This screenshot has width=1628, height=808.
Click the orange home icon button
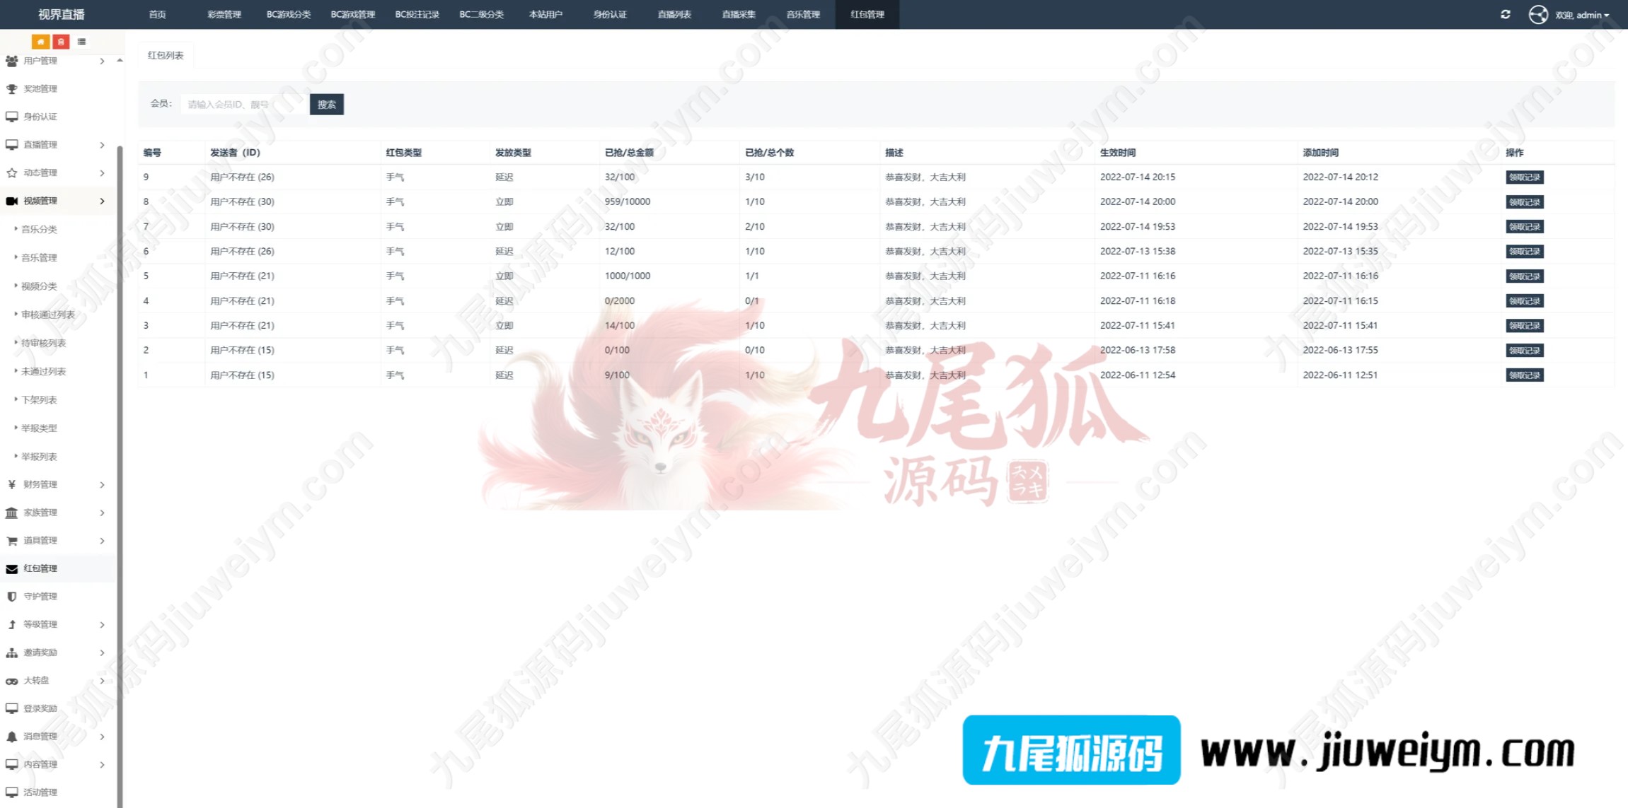[40, 42]
